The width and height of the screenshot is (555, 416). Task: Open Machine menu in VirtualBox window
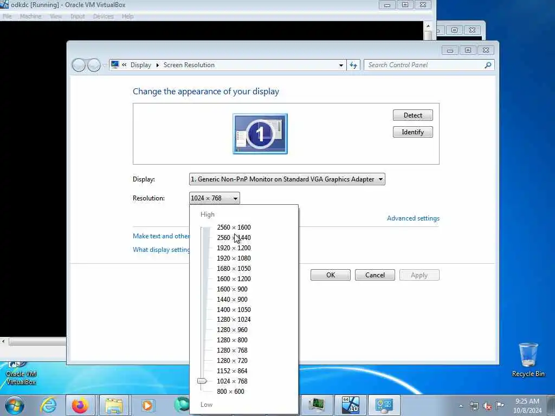pyautogui.click(x=31, y=16)
